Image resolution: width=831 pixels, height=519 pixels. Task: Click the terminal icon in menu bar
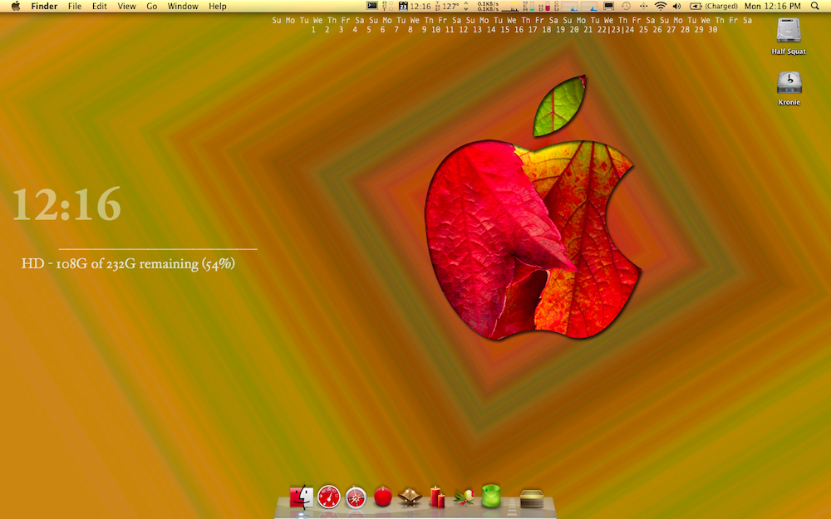372,6
